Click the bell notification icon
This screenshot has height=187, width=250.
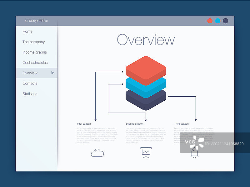(194, 153)
